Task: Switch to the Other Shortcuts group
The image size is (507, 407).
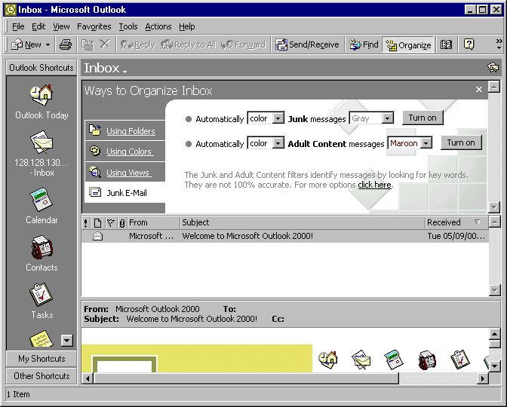Action: tap(41, 376)
